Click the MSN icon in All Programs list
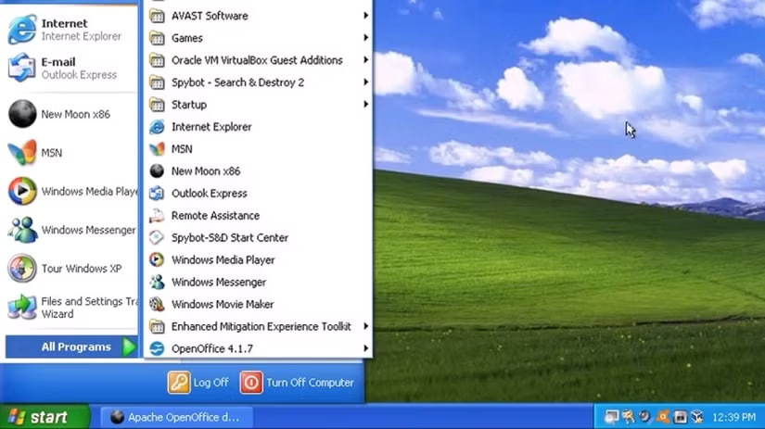The width and height of the screenshot is (765, 429). click(157, 148)
